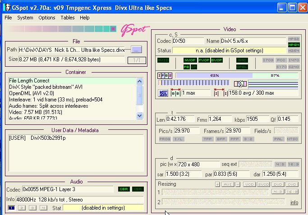The height and width of the screenshot is (215, 308).
Task: Click the info link in Resizing
Action: (294, 202)
